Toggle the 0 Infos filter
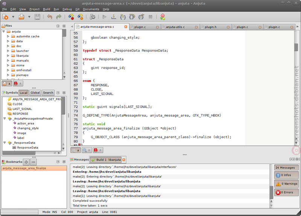 (286, 175)
